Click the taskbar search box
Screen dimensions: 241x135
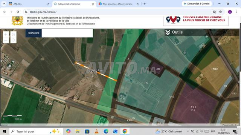[x=36, y=131]
